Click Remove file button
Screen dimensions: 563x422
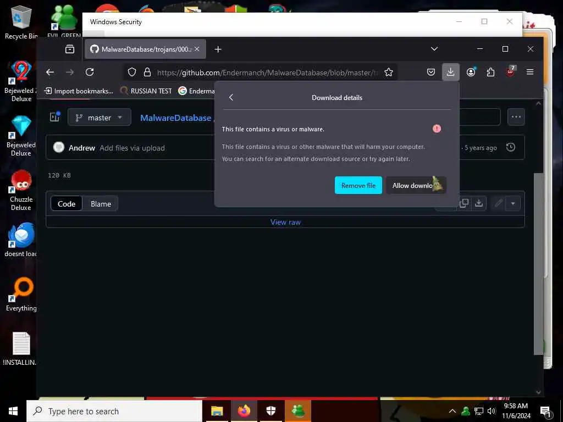(x=358, y=186)
